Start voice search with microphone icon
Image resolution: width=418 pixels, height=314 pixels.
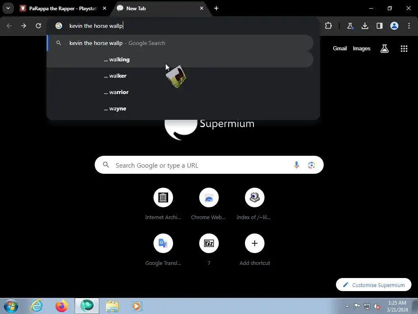pyautogui.click(x=296, y=165)
